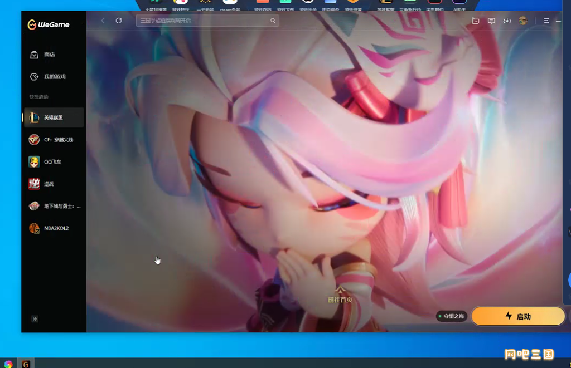Click the search magnifier icon
The height and width of the screenshot is (368, 571).
point(273,21)
